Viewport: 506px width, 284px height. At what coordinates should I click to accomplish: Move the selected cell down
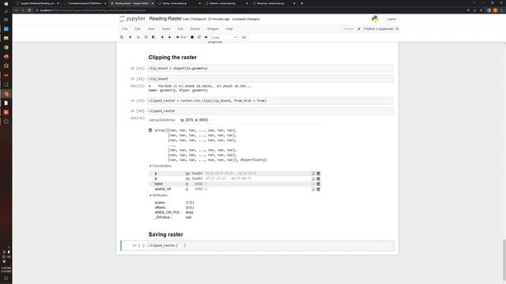tap(169, 37)
